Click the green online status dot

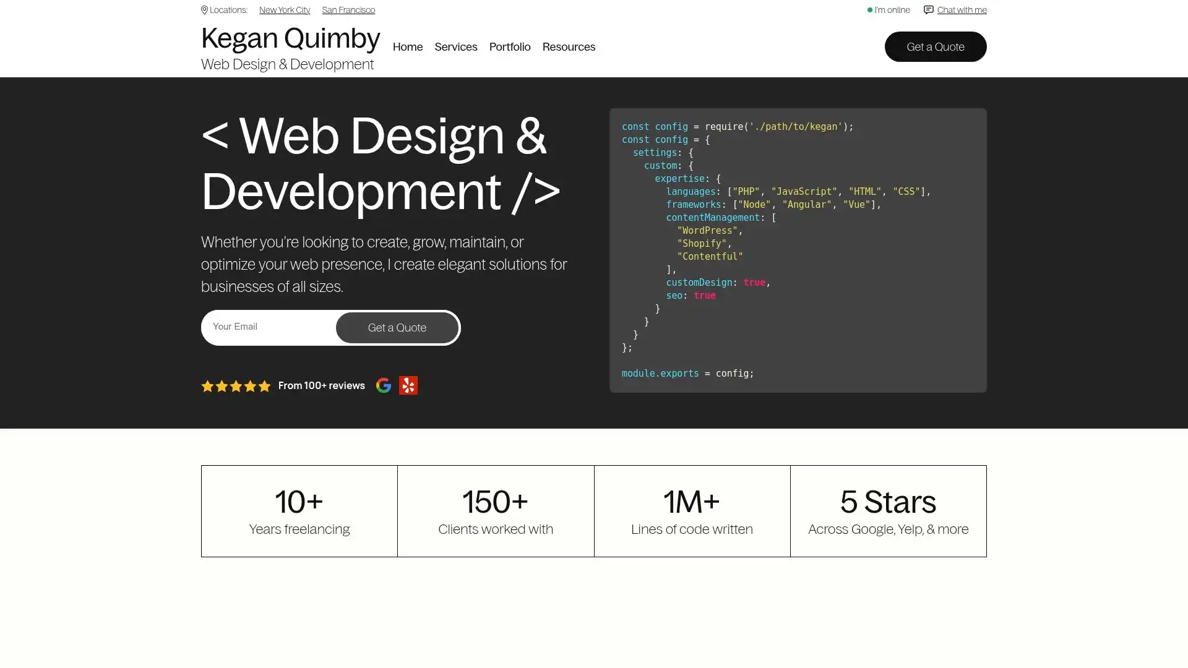[869, 10]
